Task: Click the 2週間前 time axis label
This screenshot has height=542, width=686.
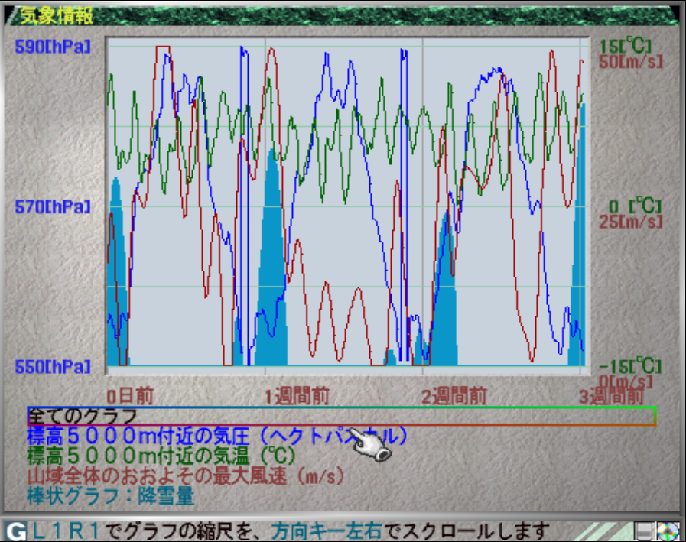Action: click(454, 396)
